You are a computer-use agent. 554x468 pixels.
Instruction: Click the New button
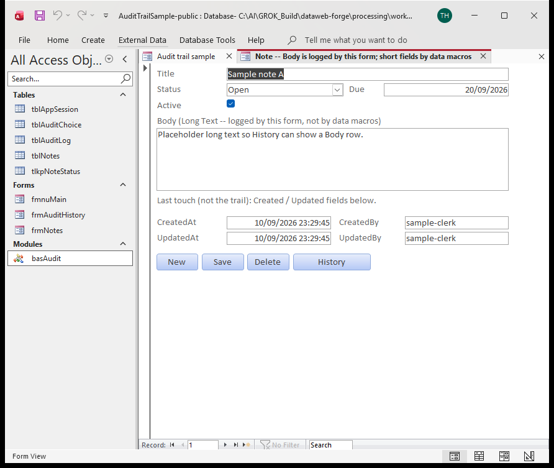tap(177, 262)
